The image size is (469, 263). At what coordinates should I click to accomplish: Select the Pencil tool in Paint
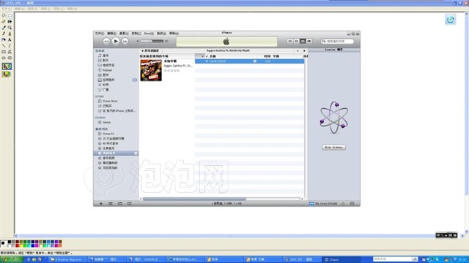coord(4,34)
